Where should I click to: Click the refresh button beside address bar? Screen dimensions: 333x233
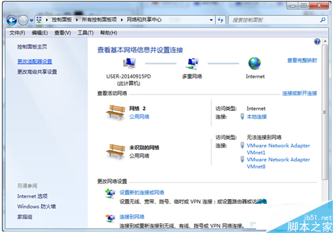tap(221, 20)
